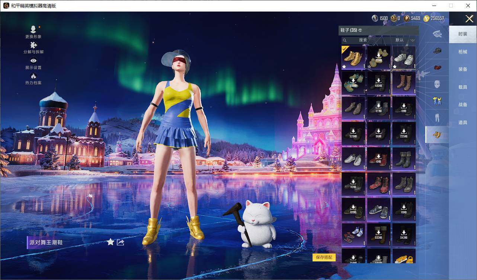Click the 鞋子 (35) panel title
The image size is (477, 280).
tap(349, 30)
